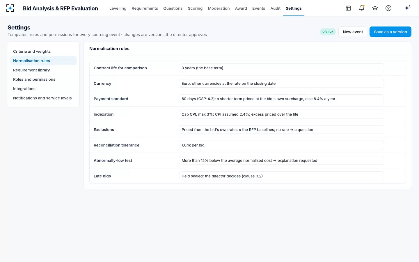Click Save as a version button
419x262 pixels.
[390, 32]
